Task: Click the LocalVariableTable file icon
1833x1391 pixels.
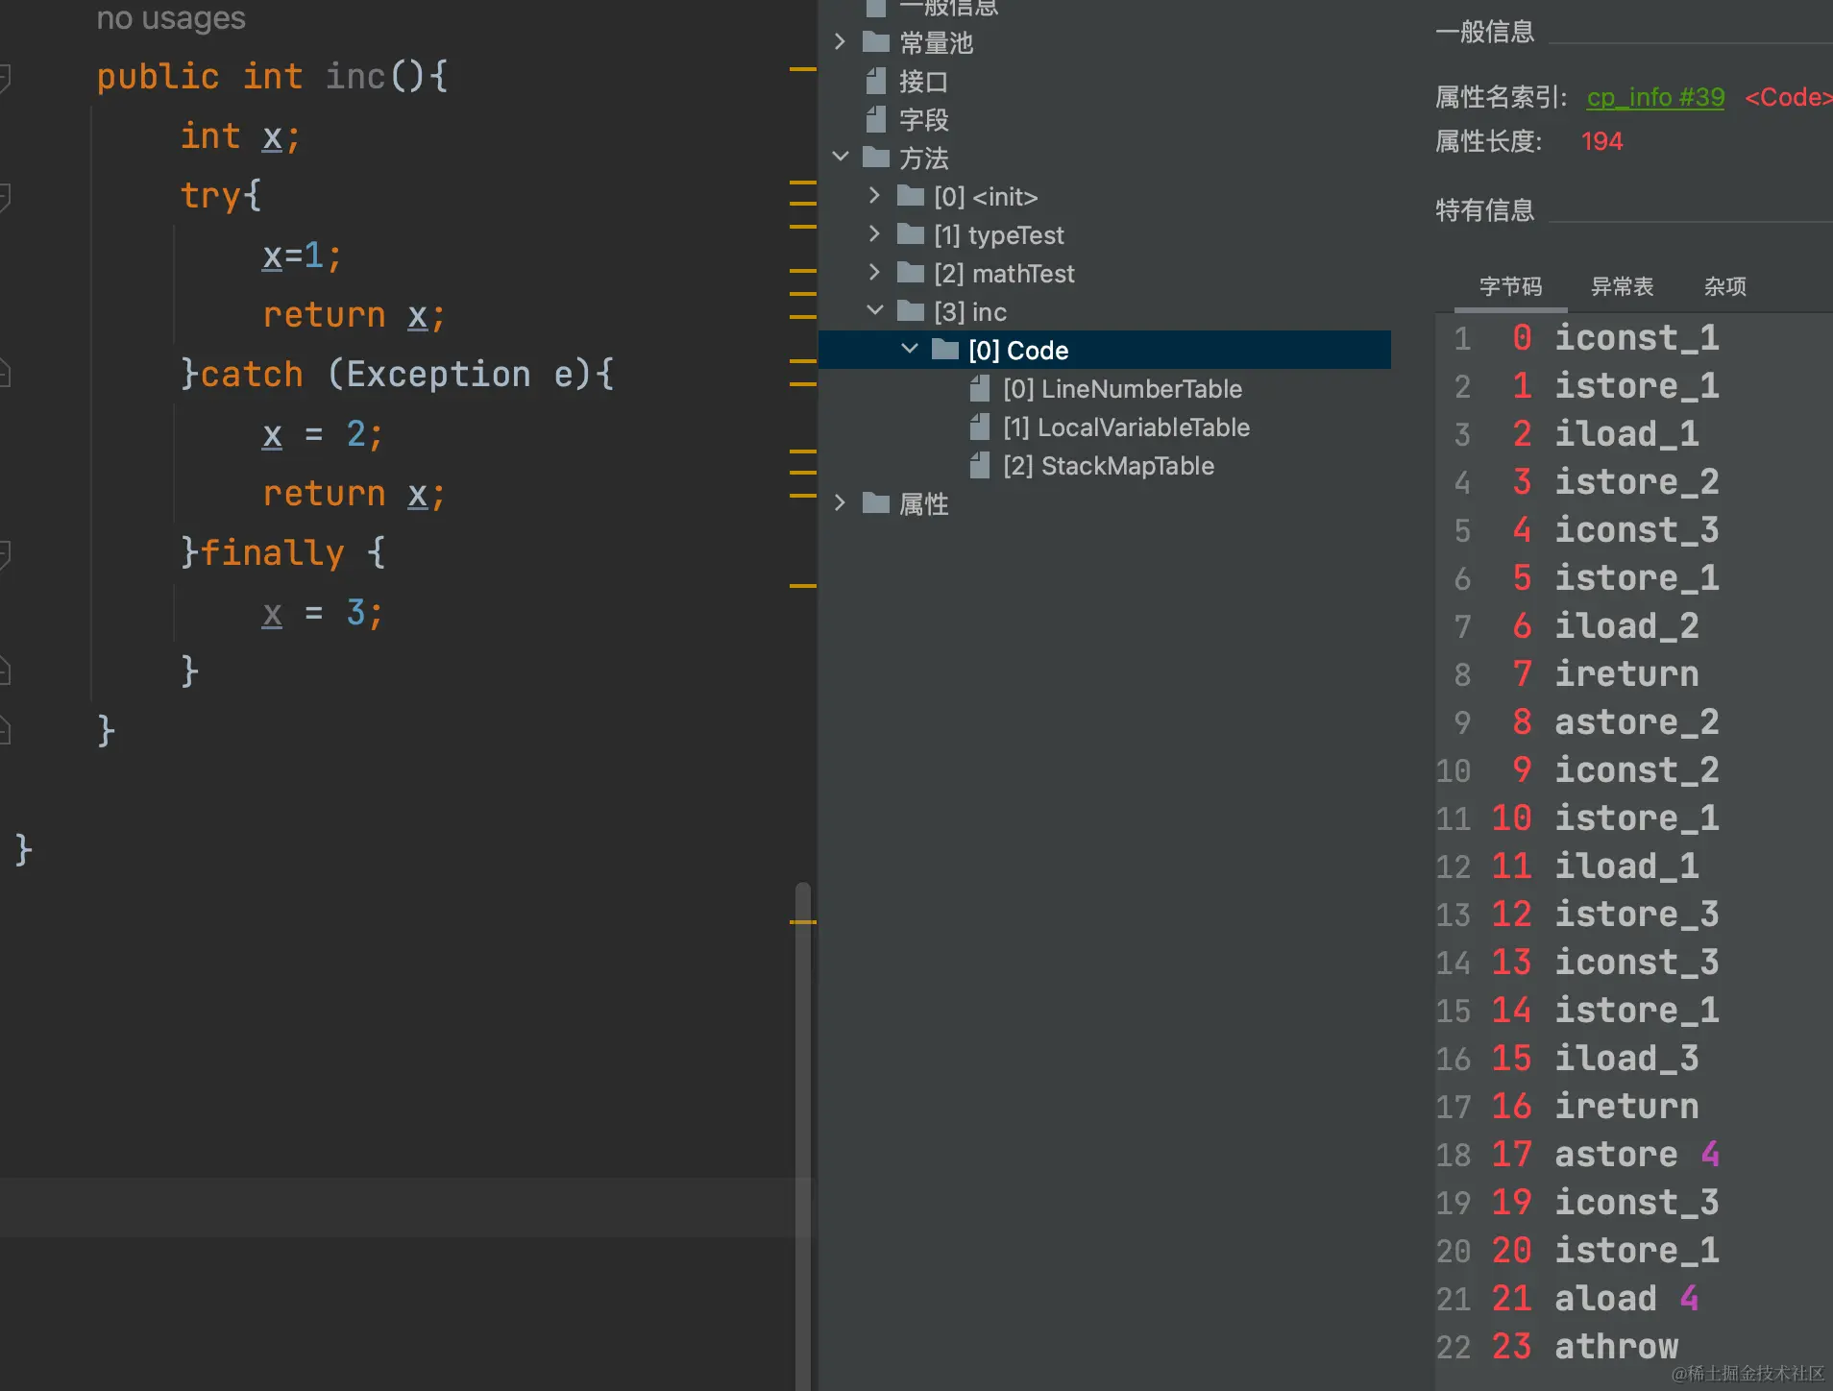Action: (x=980, y=427)
